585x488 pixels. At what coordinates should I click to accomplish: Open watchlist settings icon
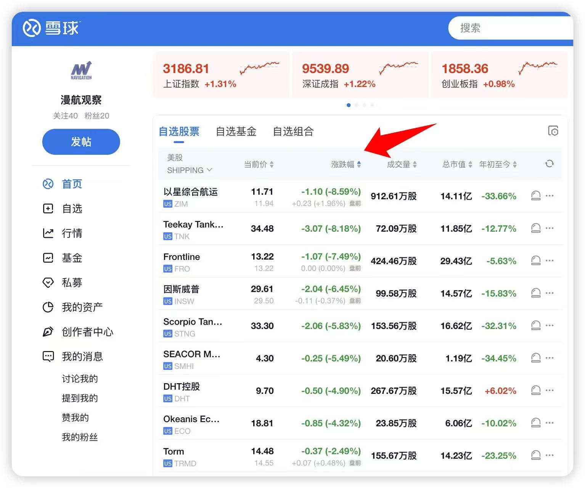553,131
